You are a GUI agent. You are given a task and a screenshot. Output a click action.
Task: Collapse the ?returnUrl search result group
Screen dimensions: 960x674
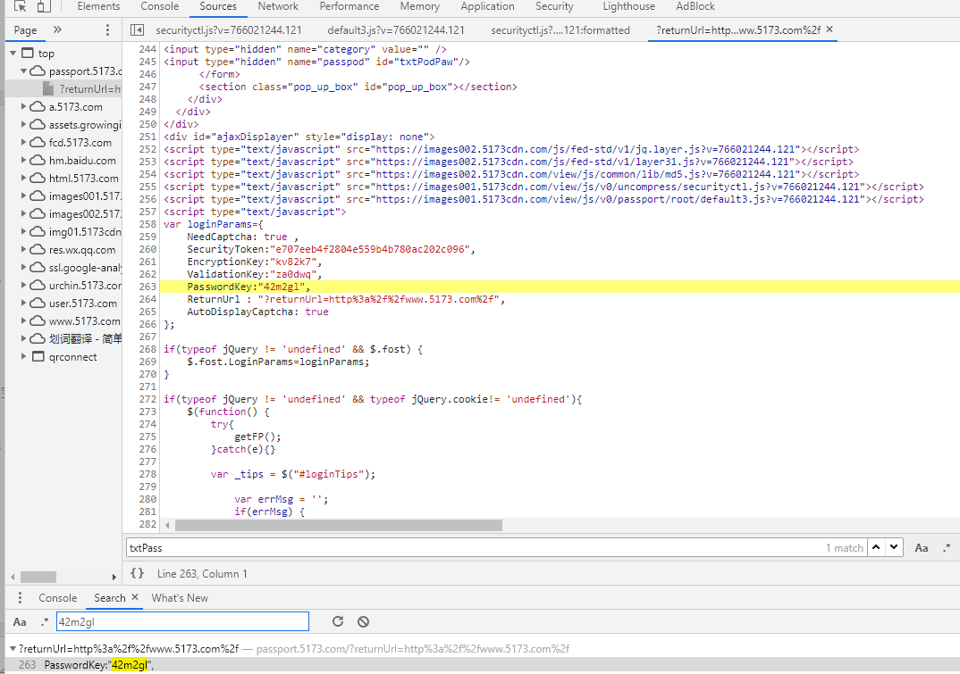coord(13,648)
